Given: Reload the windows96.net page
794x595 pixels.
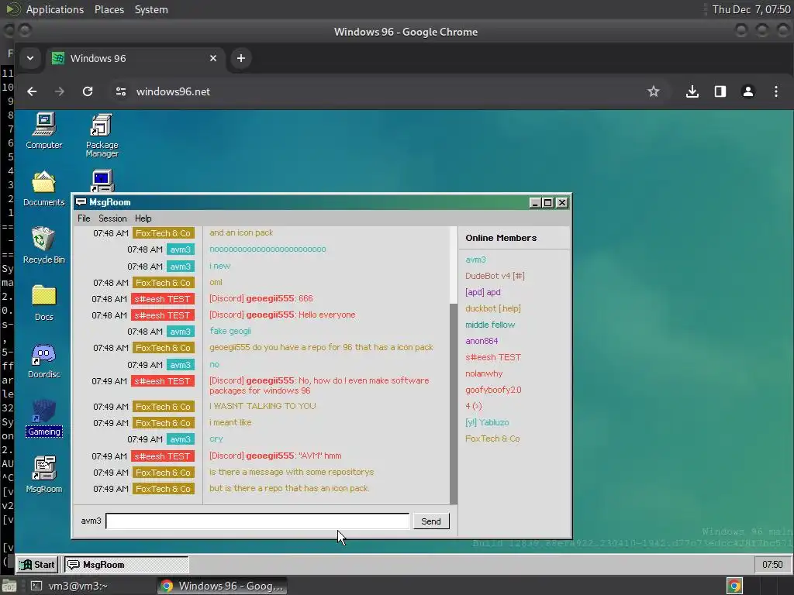Looking at the screenshot, I should (x=88, y=91).
